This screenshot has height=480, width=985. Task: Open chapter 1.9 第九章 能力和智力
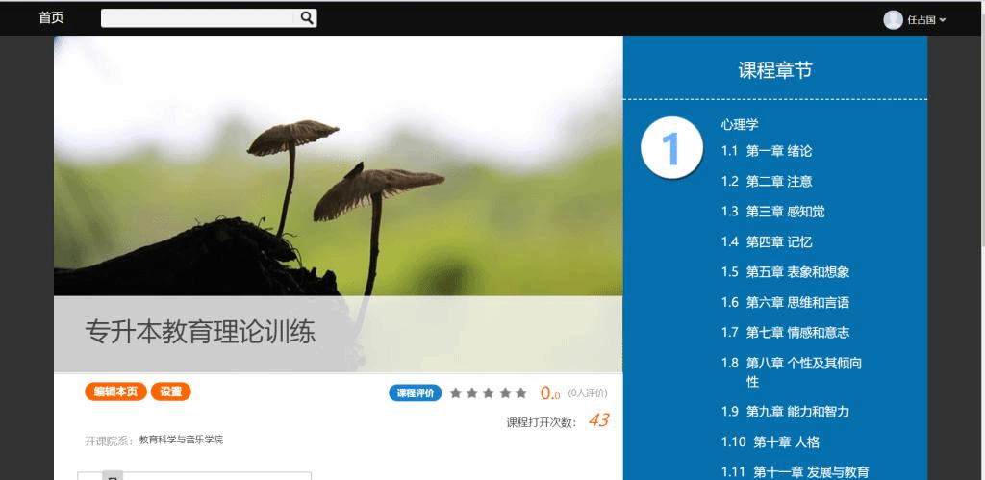(x=785, y=412)
